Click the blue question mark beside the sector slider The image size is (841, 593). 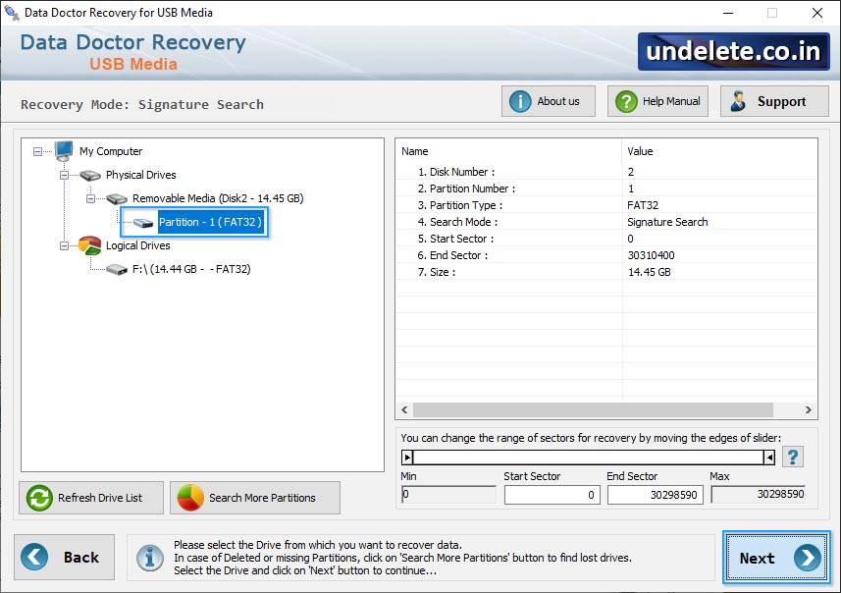point(793,457)
